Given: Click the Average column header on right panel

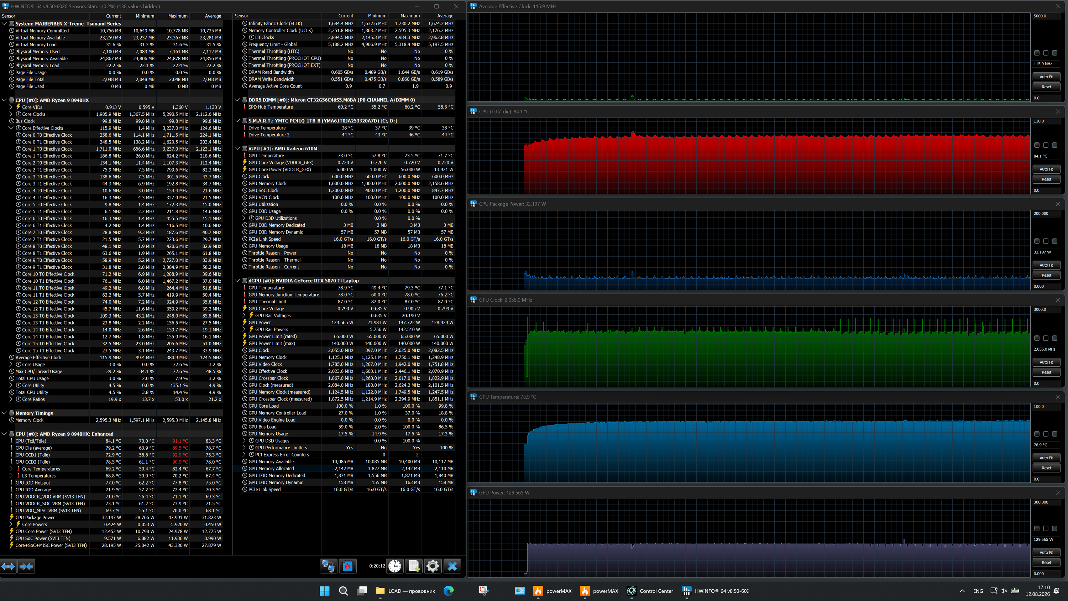Looking at the screenshot, I should (x=445, y=16).
